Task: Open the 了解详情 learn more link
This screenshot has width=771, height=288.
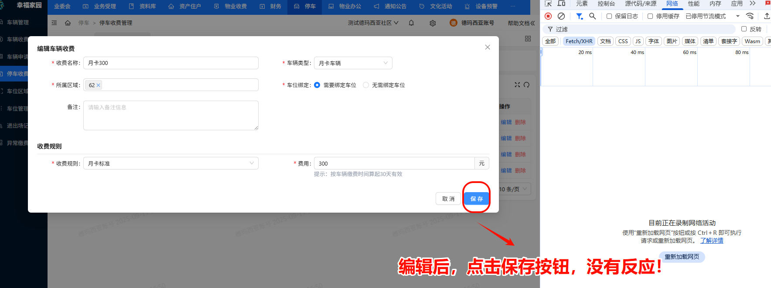Action: 712,241
